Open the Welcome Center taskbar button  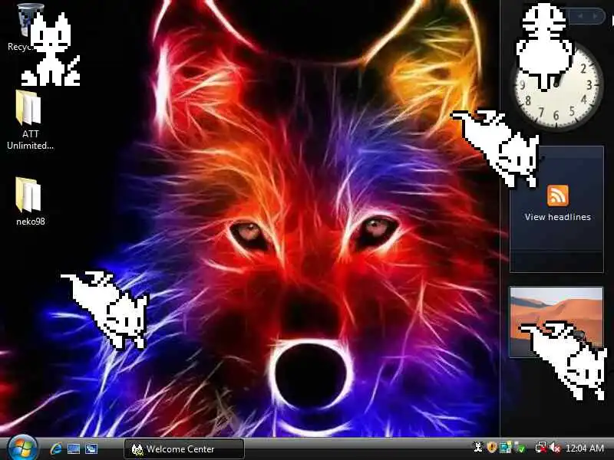tap(184, 449)
